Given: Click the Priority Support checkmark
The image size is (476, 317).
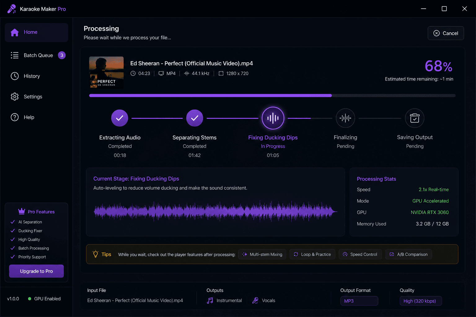Looking at the screenshot, I should (13, 257).
